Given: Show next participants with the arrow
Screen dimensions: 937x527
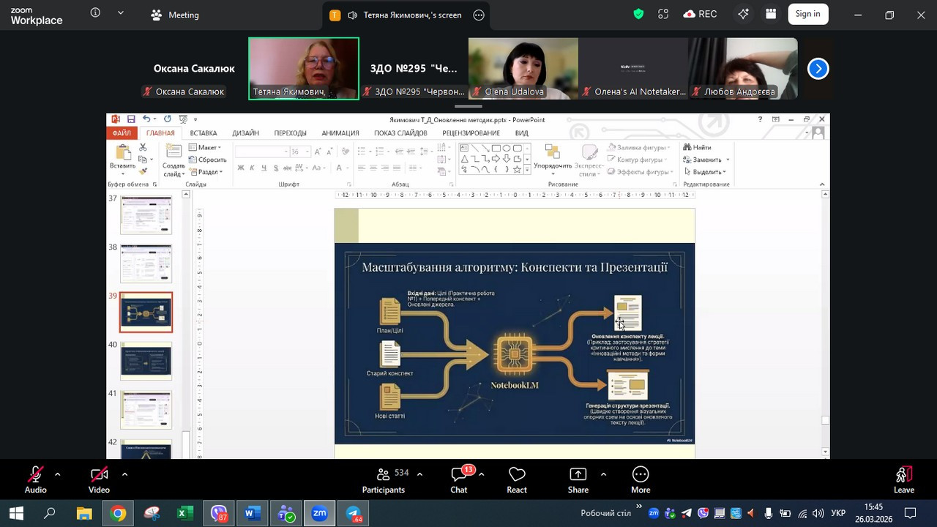Looking at the screenshot, I should pos(818,69).
